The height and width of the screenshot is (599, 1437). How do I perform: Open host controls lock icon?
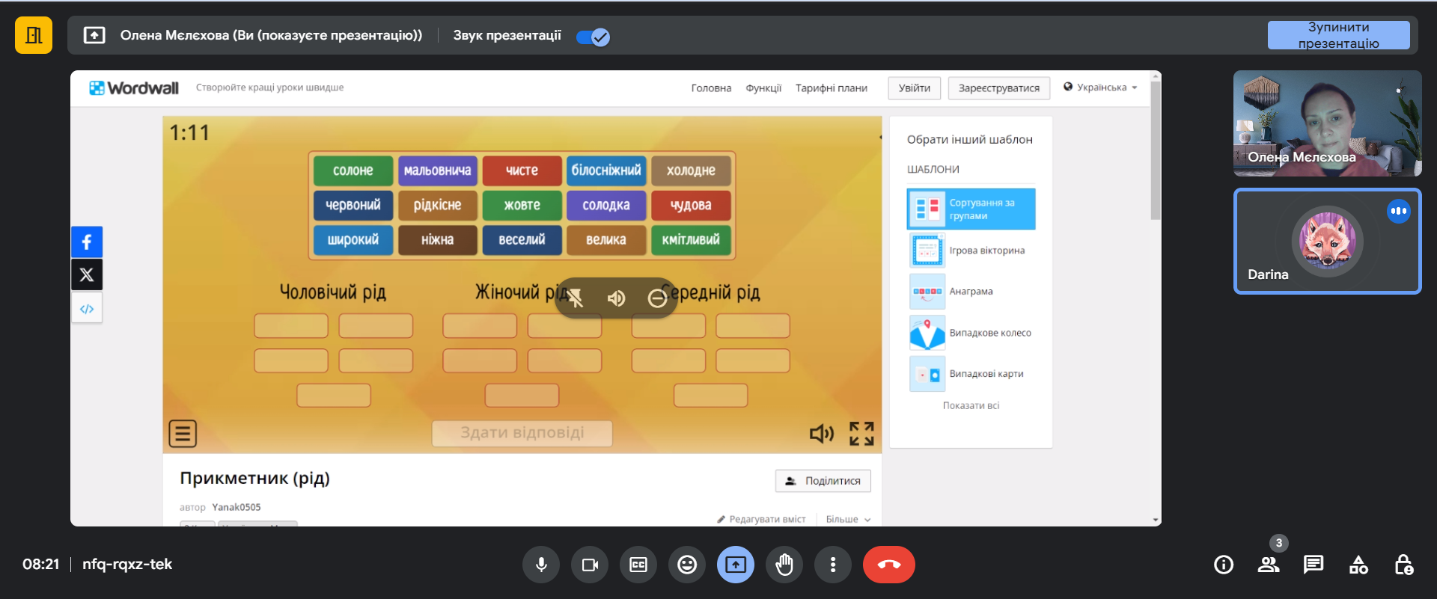pos(1403,565)
